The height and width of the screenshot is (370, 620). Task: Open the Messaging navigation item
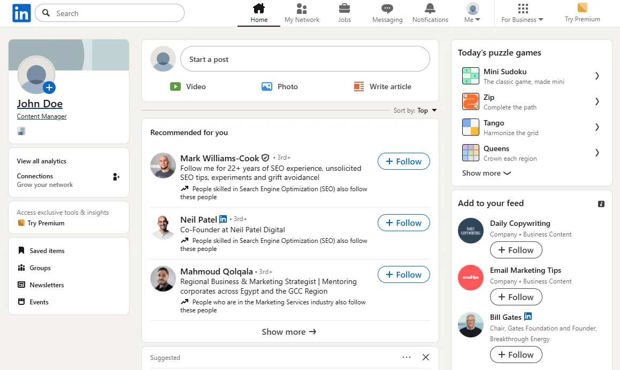tap(387, 10)
